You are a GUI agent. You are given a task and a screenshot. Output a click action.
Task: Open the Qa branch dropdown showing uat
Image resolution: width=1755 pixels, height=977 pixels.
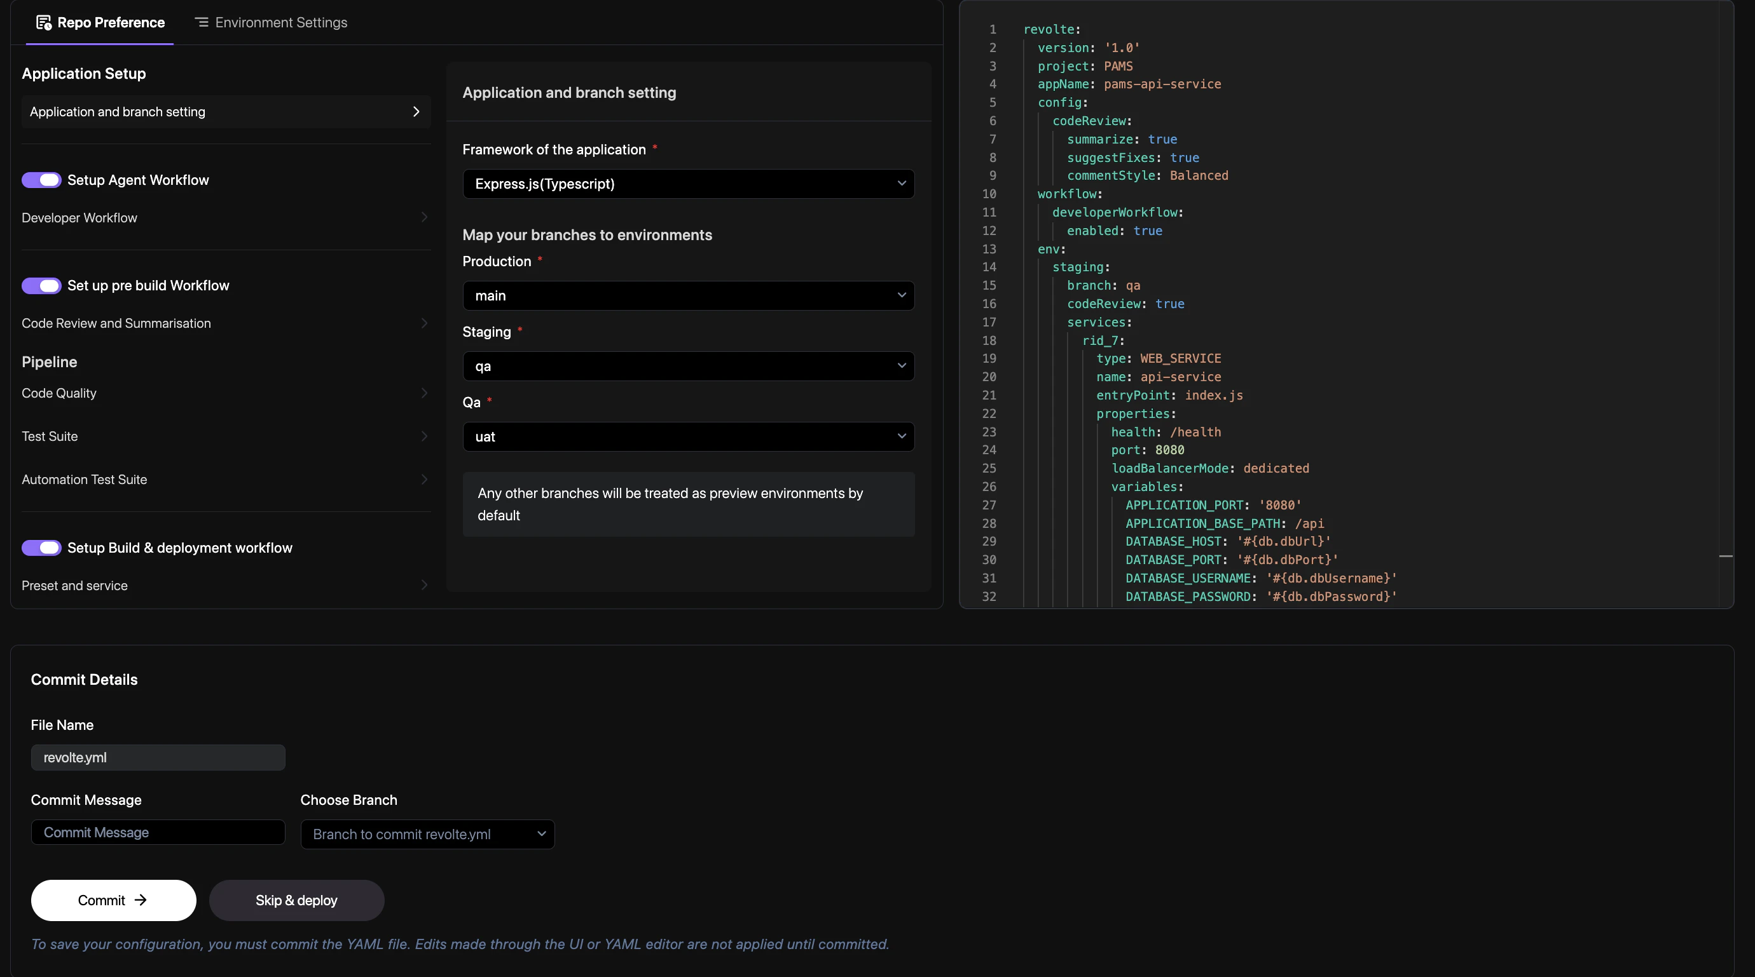point(688,436)
